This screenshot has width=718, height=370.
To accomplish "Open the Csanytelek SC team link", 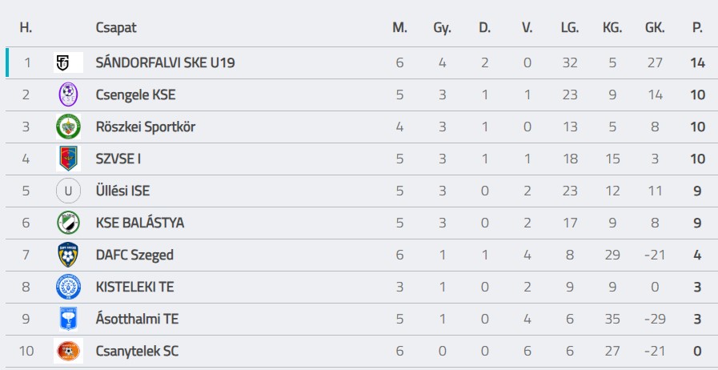I will pos(137,351).
